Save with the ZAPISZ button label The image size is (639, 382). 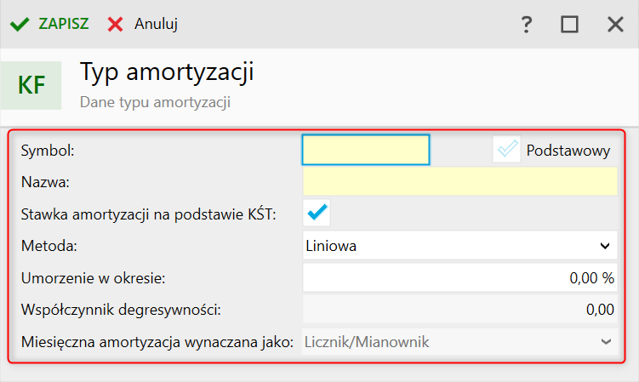coord(64,24)
